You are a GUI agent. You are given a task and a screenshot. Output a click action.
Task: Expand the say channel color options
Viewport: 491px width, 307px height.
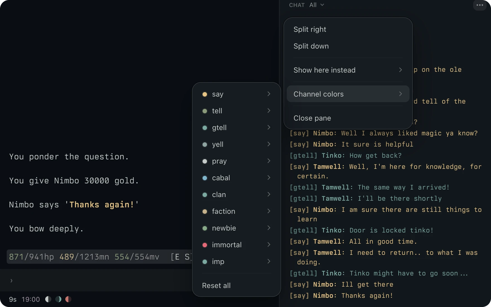pos(237,94)
